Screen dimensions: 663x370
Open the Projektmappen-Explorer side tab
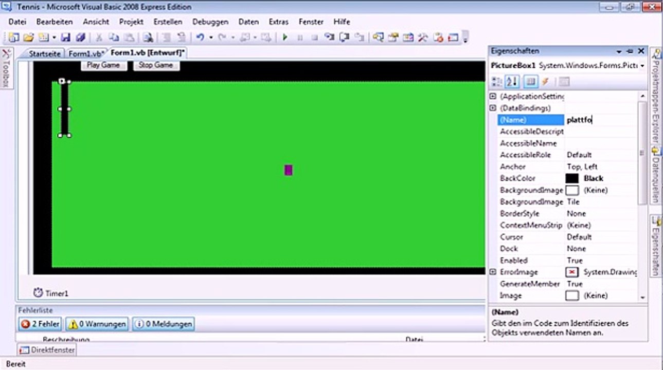coord(656,96)
